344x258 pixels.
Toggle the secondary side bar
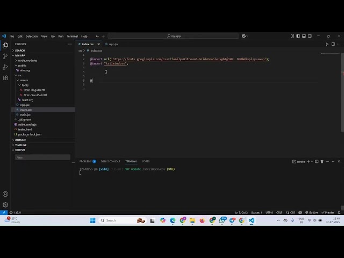point(310,36)
